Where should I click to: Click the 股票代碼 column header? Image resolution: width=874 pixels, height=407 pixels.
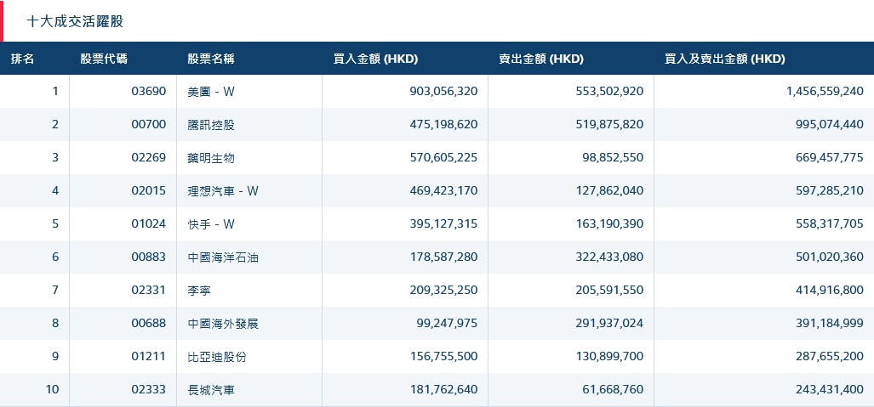pos(104,59)
